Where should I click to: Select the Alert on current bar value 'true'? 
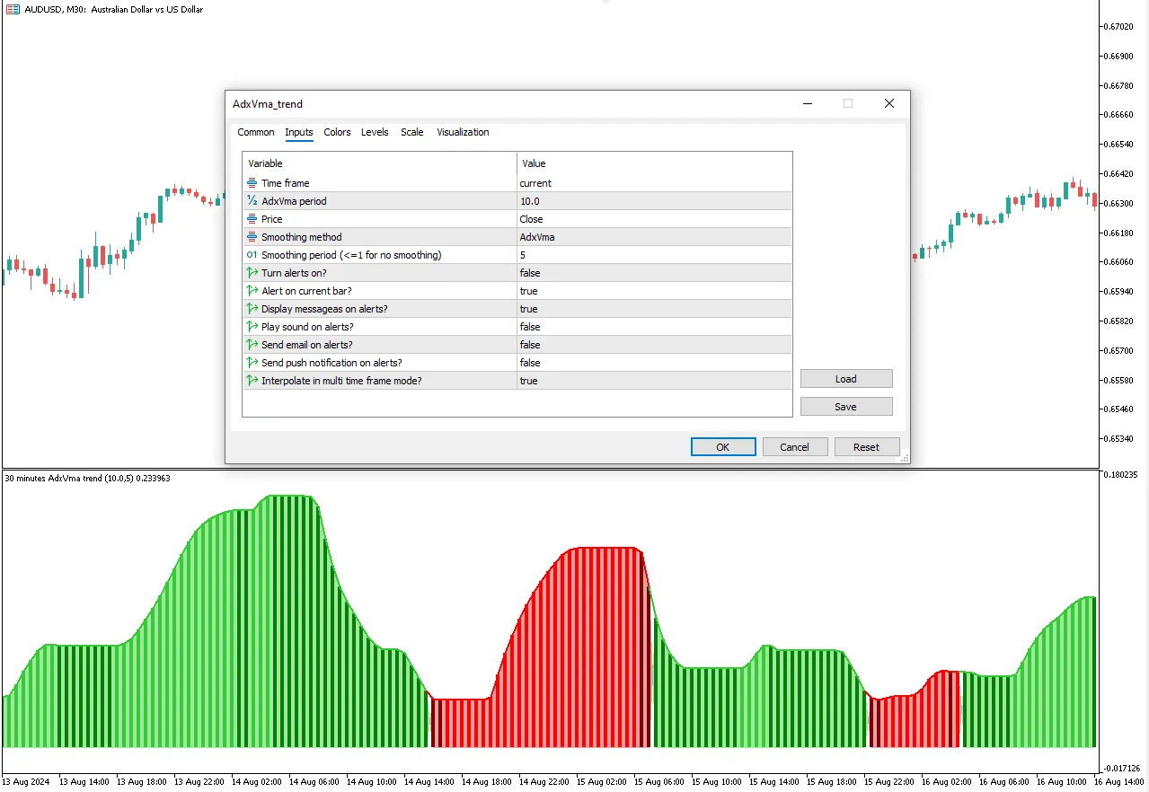(x=528, y=291)
